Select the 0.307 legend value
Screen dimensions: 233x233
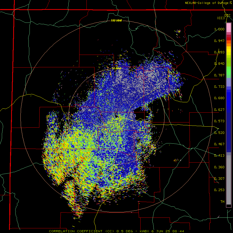click(219, 179)
